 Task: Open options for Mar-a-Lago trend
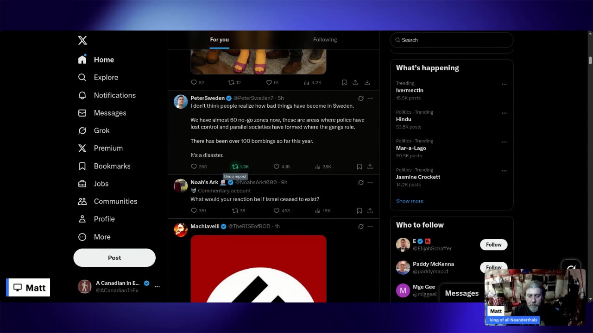(x=504, y=142)
